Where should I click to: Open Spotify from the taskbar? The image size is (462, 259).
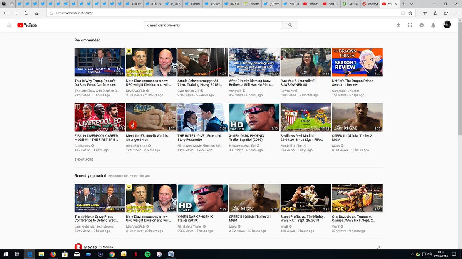[147, 254]
